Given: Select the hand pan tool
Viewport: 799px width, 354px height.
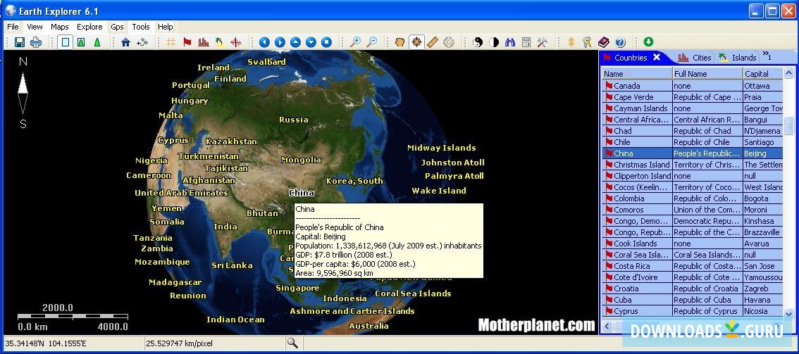Looking at the screenshot, I should [x=400, y=42].
